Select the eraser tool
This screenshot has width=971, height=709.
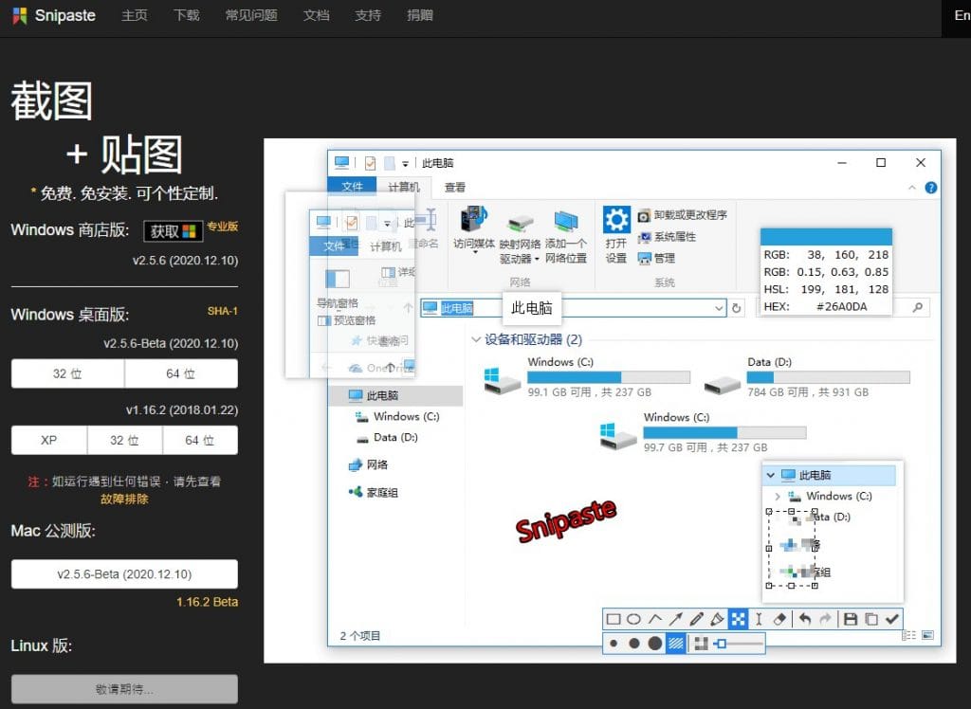coord(779,619)
